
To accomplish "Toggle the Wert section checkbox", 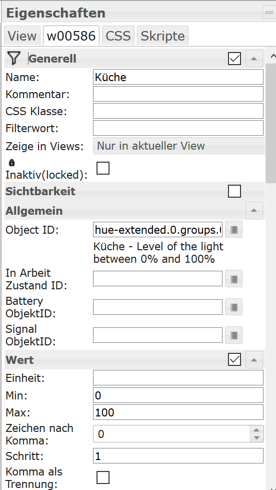I will (x=234, y=359).
